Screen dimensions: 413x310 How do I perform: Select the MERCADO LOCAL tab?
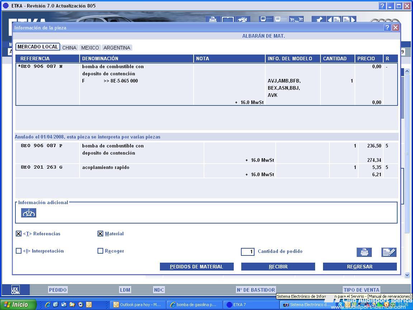click(38, 47)
